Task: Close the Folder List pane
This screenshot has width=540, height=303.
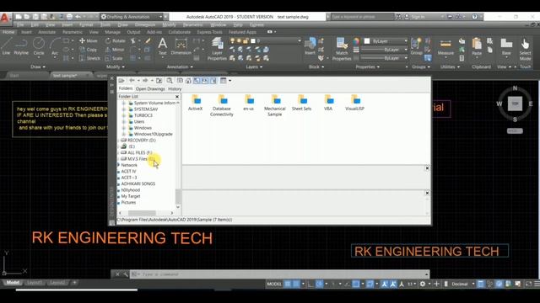Action: (177, 97)
